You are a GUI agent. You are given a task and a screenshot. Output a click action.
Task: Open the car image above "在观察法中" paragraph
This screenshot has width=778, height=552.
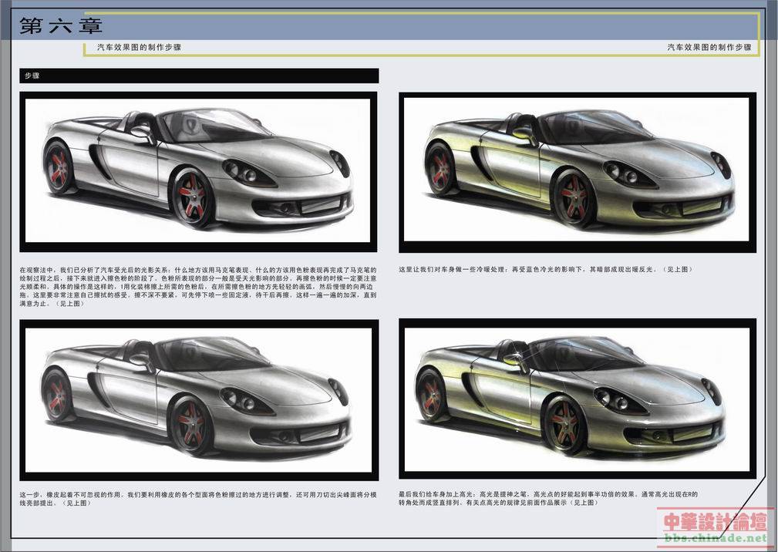(x=198, y=172)
